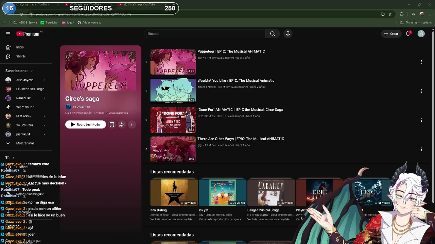Open options for Wouldn't You Like row
Screen dimensions: 435x244
pyautogui.click(x=421, y=91)
